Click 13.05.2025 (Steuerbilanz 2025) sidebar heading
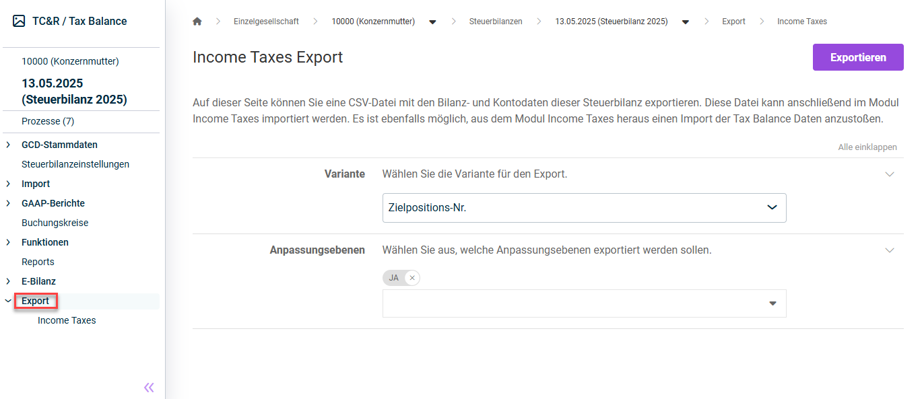This screenshot has width=922, height=399. pos(74,92)
